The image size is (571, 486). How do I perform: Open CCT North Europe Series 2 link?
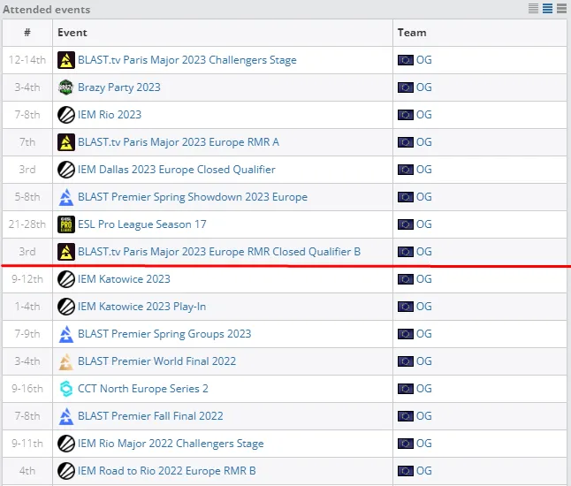[x=143, y=389]
